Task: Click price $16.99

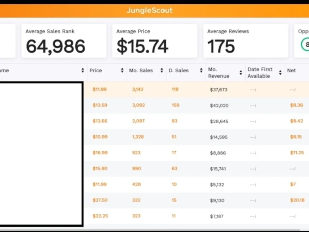Action: coord(100,153)
